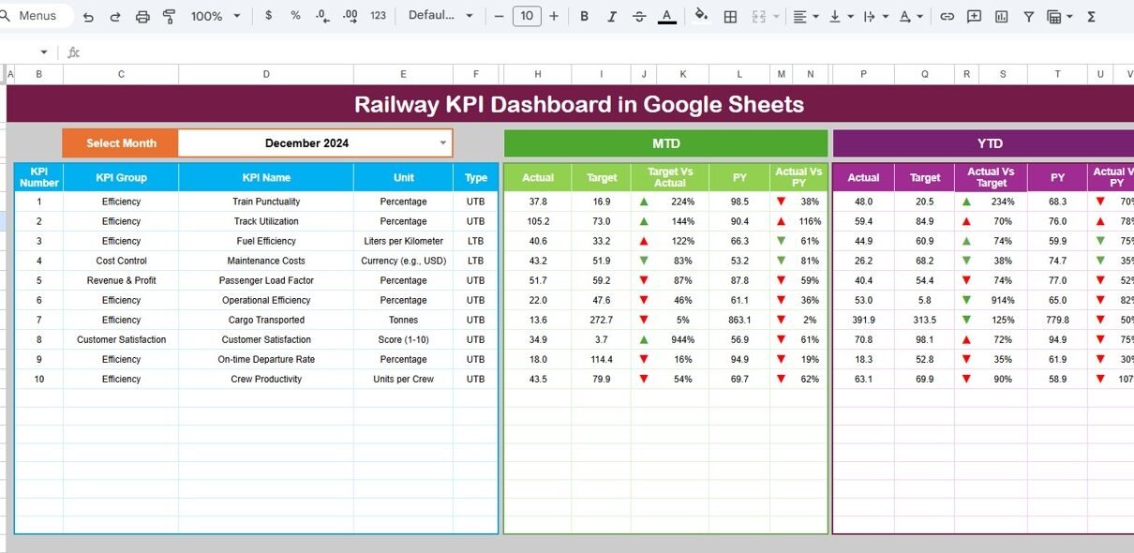The height and width of the screenshot is (553, 1134).
Task: Expand the Select Month dropdown
Action: coord(443,143)
